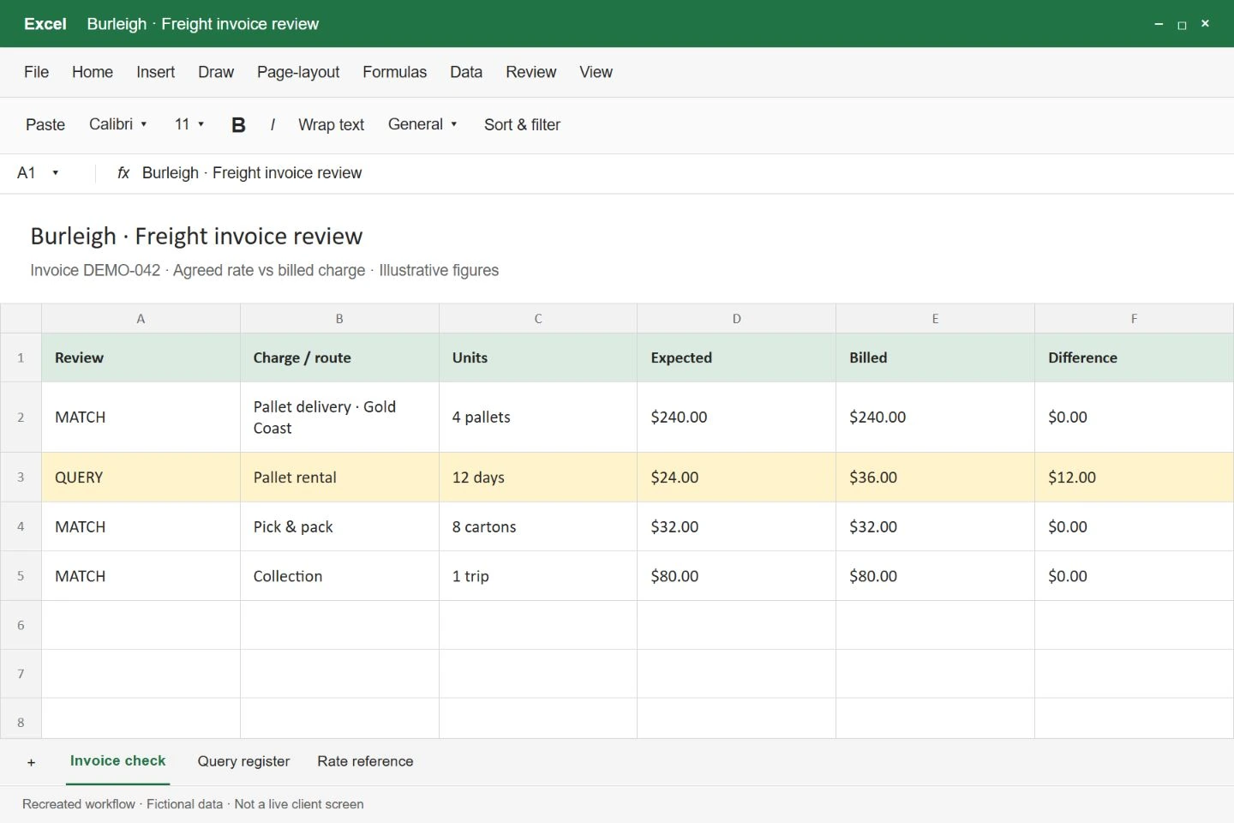Select column A header

coord(141,319)
